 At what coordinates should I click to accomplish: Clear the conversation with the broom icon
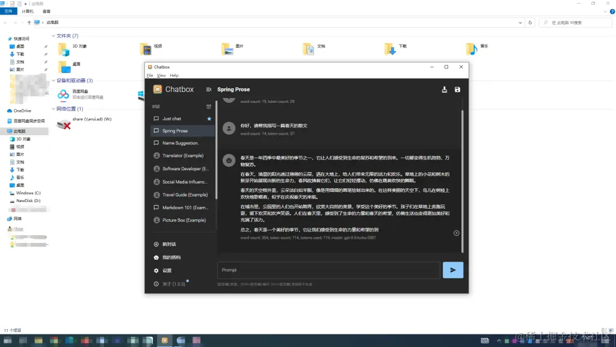[x=445, y=90]
